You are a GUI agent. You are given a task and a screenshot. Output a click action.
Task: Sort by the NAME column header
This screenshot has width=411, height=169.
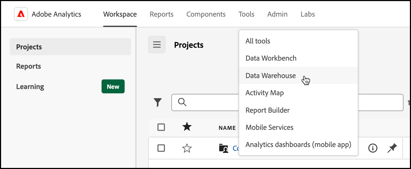coord(227,128)
